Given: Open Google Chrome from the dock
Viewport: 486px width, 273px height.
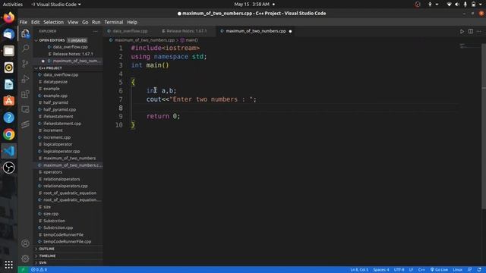Looking at the screenshot, I should tap(8, 134).
